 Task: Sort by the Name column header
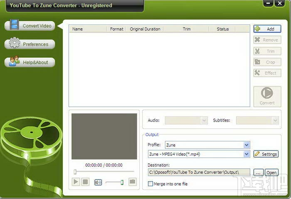tap(88, 29)
